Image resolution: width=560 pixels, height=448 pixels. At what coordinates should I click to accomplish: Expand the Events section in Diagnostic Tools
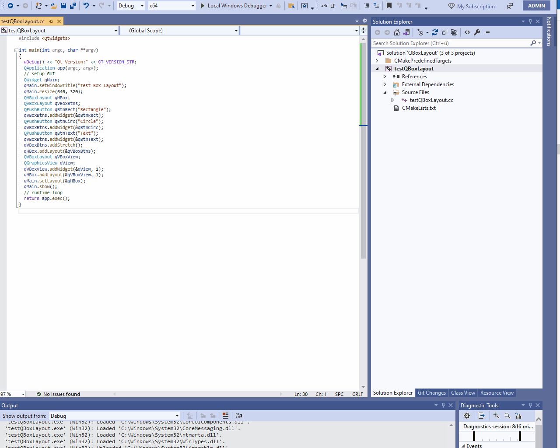463,446
